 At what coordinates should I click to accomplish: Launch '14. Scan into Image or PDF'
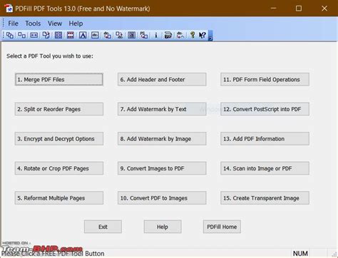pos(265,168)
